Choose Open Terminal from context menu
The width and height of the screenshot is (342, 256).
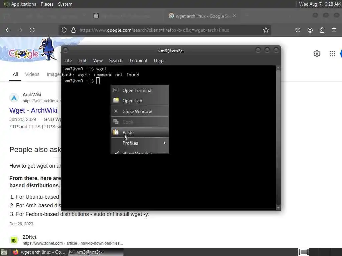coord(140,90)
